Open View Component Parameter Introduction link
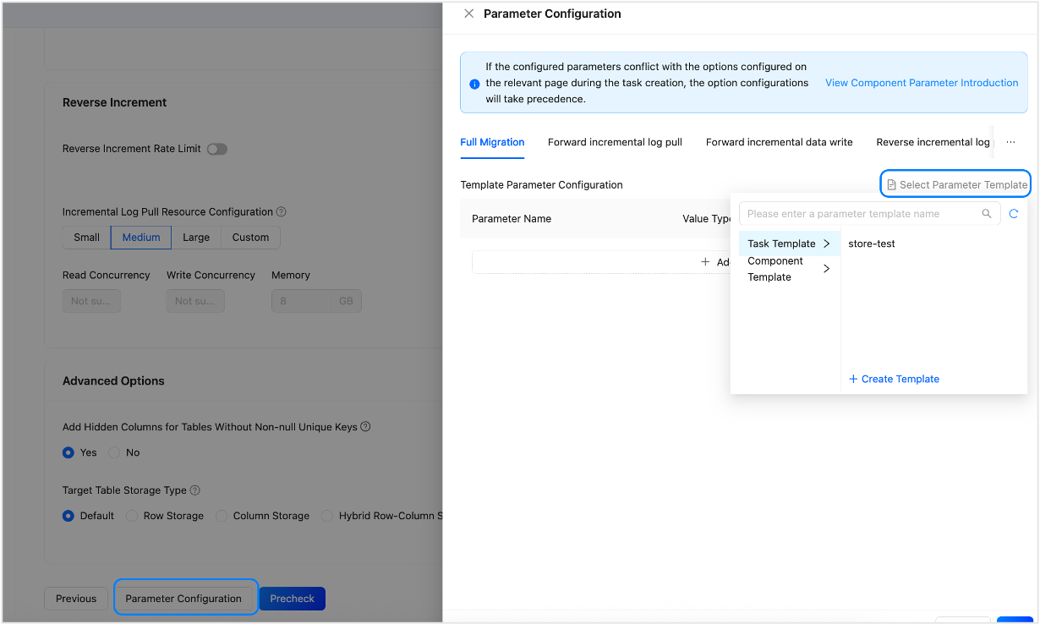 [x=922, y=83]
